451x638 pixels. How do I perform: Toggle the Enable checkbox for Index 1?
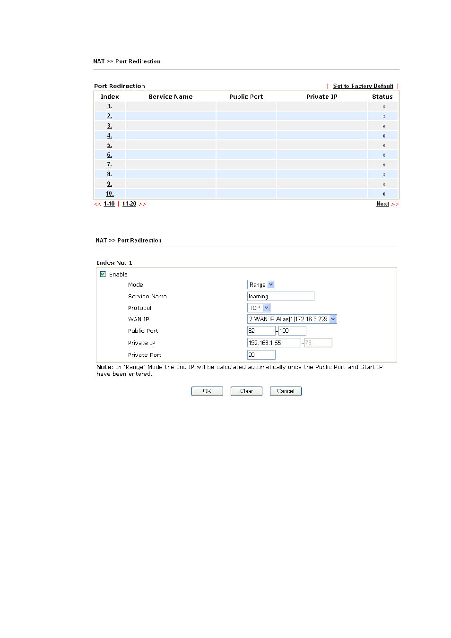pyautogui.click(x=103, y=274)
